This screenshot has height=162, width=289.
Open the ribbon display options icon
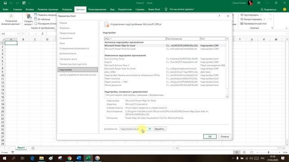point(259,3)
